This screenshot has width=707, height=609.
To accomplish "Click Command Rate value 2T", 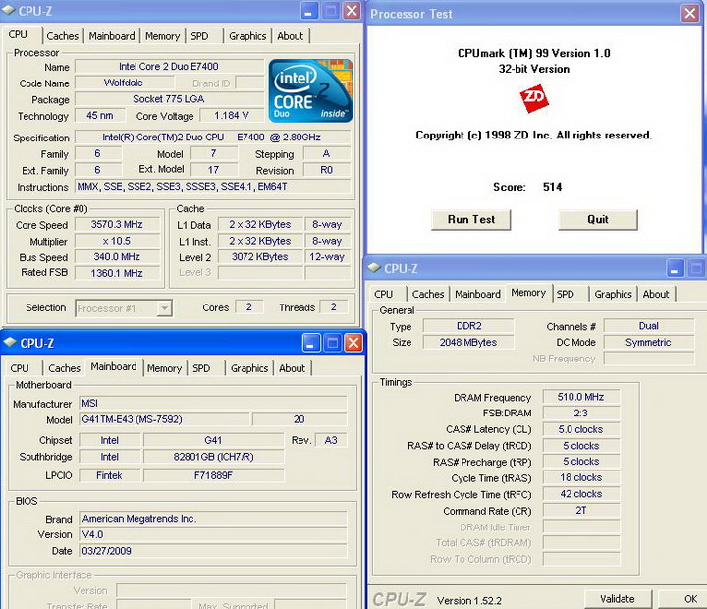I will (581, 510).
